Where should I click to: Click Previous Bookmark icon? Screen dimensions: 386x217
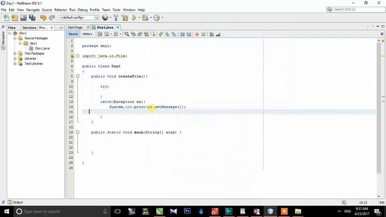tap(161, 34)
